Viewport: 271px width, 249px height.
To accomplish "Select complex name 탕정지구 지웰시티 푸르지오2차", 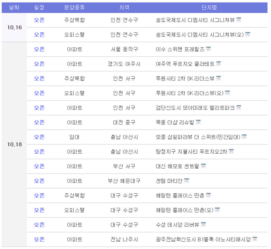I will (x=191, y=151).
